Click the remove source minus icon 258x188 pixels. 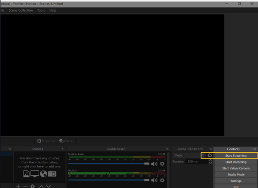tap(25, 186)
